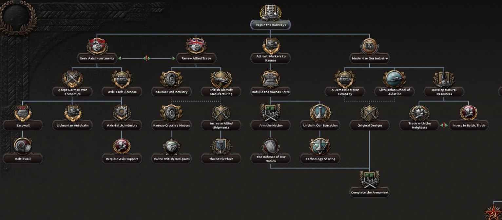
Task: Select the Original Designs focus label
Action: click(x=370, y=125)
